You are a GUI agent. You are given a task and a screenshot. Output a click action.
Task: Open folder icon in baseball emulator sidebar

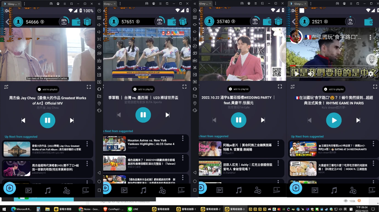tap(195, 96)
